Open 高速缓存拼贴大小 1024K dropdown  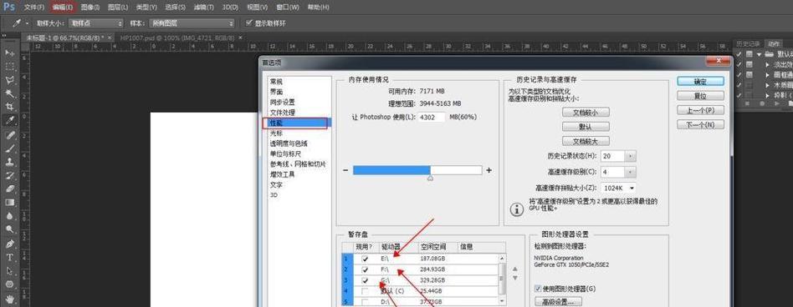tap(618, 188)
